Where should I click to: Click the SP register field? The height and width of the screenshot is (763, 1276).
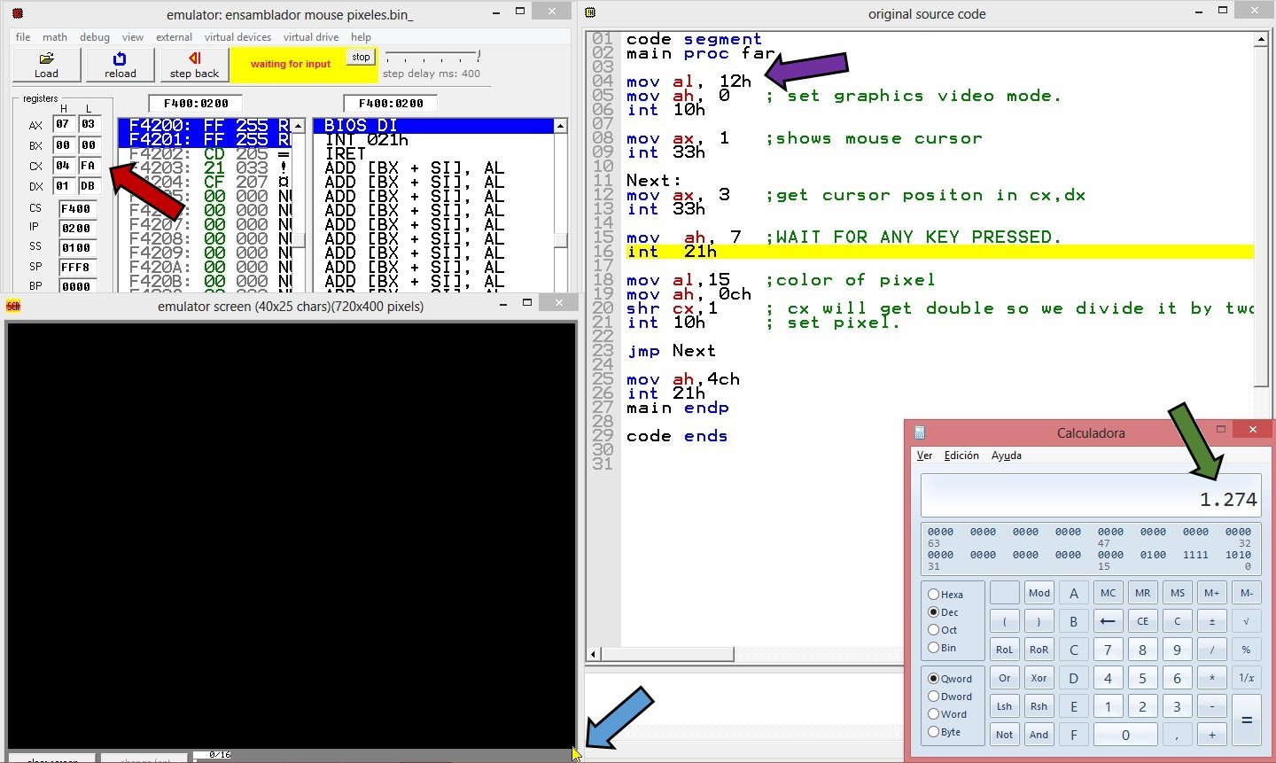click(x=76, y=267)
